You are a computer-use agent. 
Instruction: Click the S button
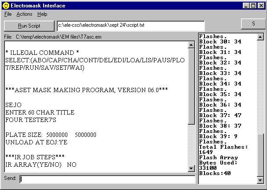(253, 24)
